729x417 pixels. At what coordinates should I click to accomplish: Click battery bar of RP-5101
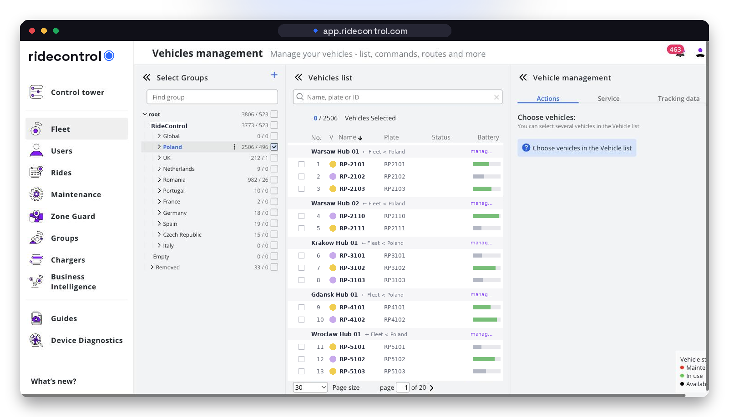(486, 347)
